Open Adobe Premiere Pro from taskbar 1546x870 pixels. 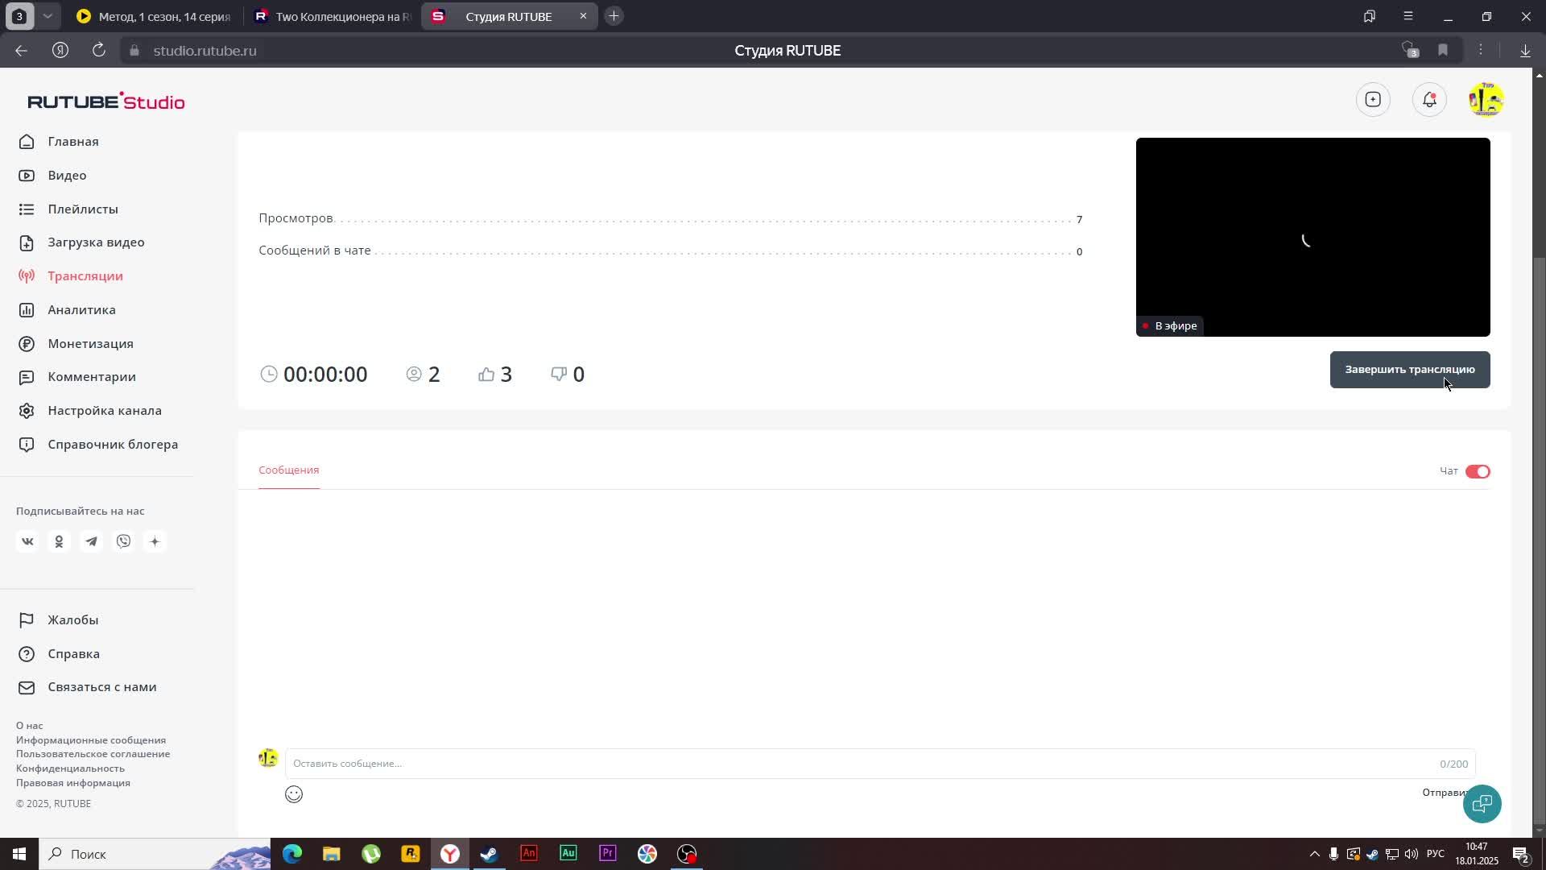(608, 854)
